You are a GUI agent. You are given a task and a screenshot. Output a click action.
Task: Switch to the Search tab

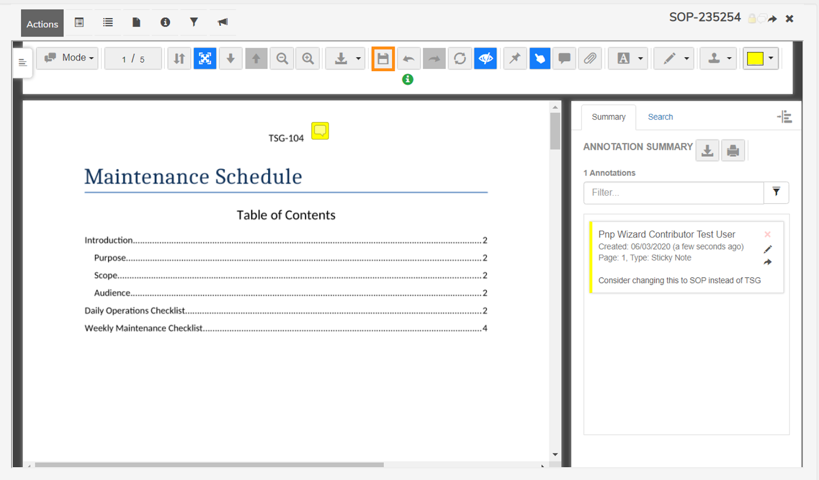[660, 117]
